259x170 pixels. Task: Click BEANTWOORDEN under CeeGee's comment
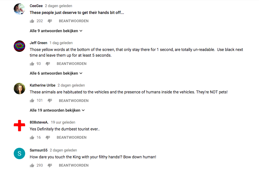point(73,21)
